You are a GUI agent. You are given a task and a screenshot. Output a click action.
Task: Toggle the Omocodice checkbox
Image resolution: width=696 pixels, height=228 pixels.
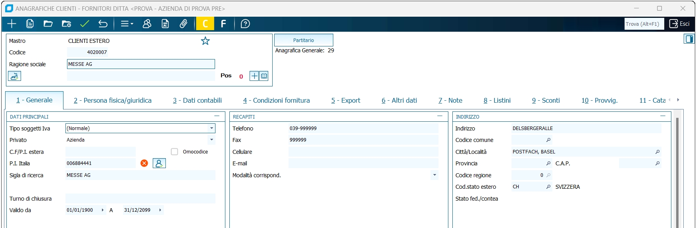click(x=174, y=151)
